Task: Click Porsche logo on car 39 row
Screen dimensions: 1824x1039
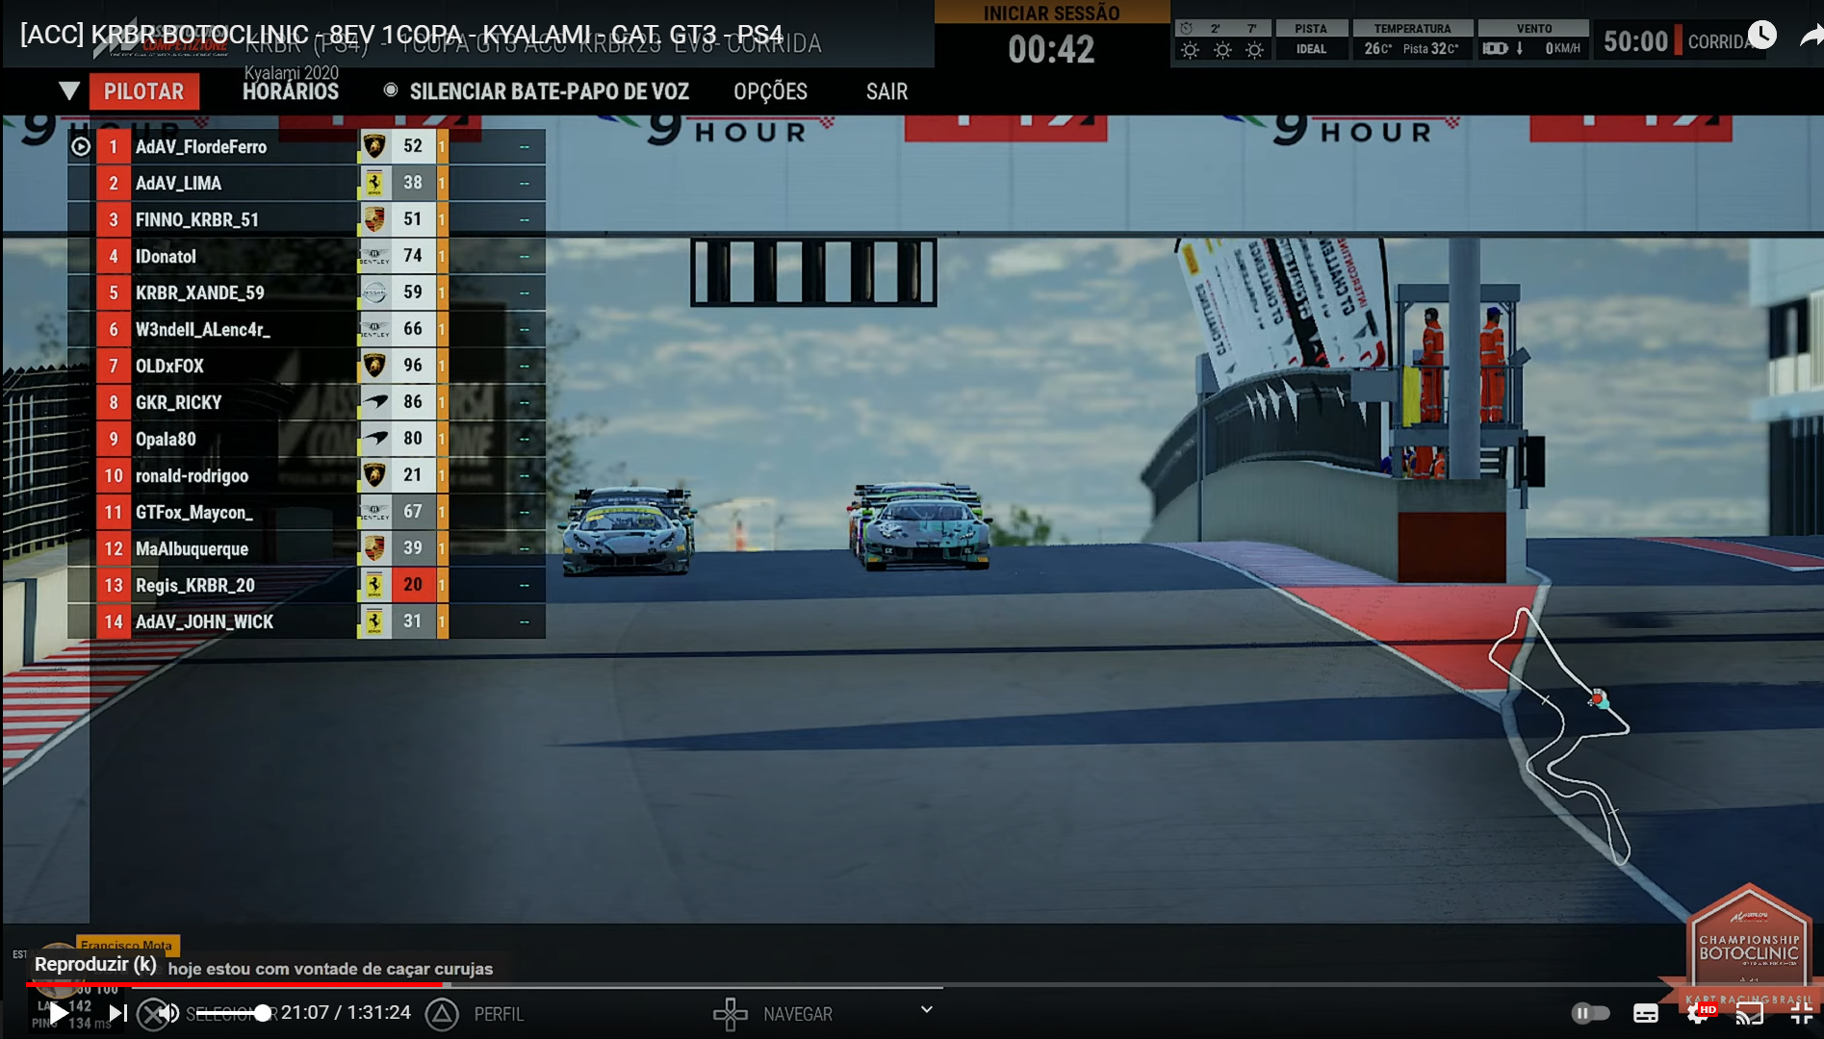Action: (x=374, y=548)
